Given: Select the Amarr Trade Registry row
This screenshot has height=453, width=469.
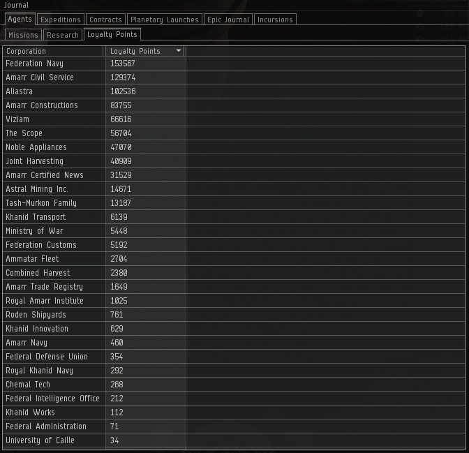Looking at the screenshot, I should coord(234,287).
